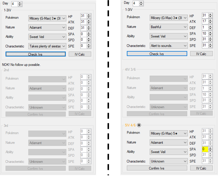Click Check Ivs above the NOK message
The height and width of the screenshot is (176, 218).
coord(36,54)
